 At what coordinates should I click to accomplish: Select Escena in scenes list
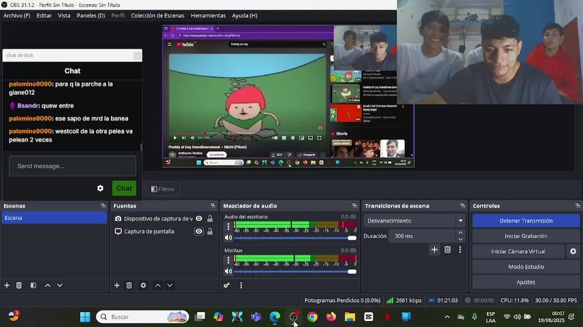point(54,218)
